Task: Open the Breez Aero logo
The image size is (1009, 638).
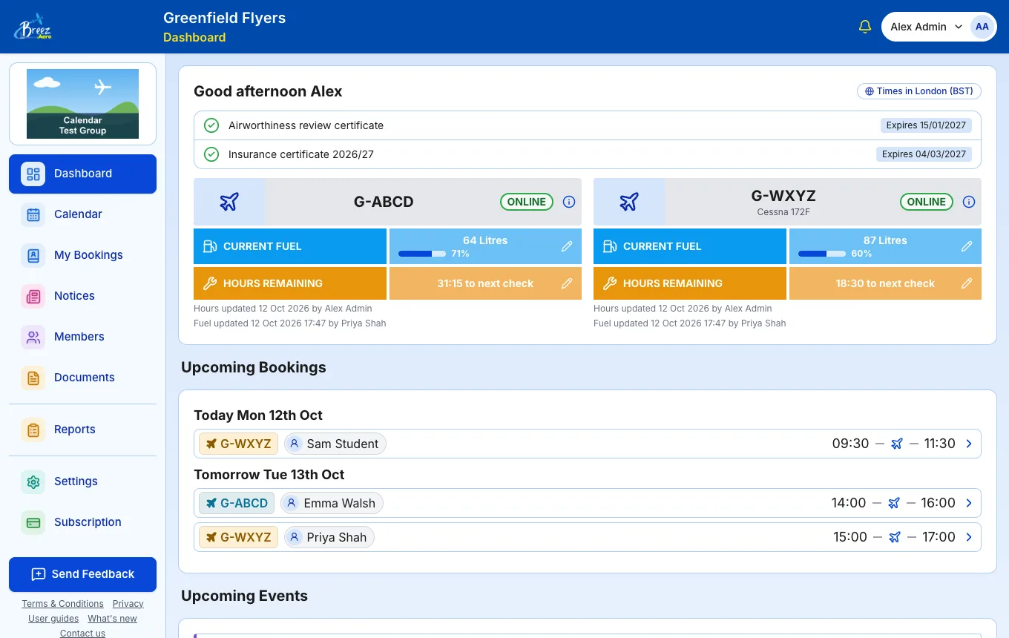Action: 33,27
